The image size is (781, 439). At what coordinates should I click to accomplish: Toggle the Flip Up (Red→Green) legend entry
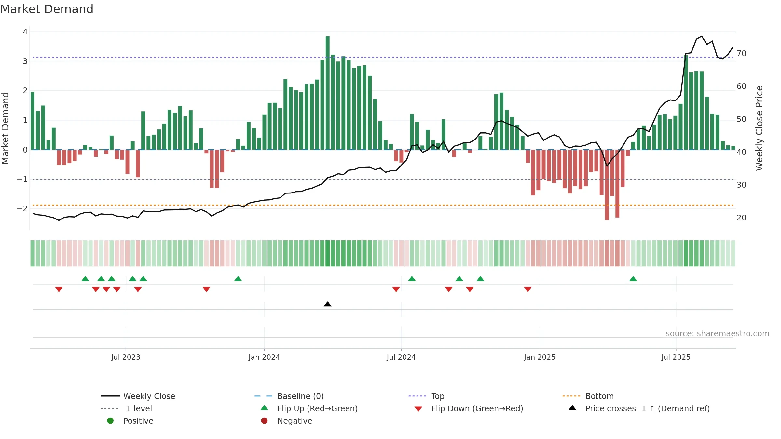pos(309,408)
